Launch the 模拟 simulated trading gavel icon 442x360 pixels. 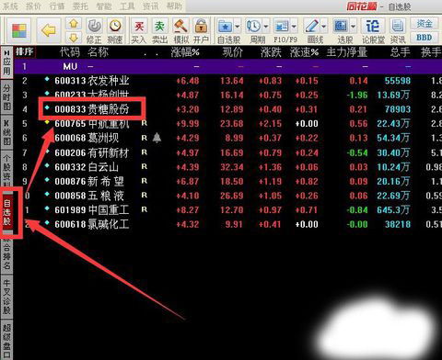180,30
